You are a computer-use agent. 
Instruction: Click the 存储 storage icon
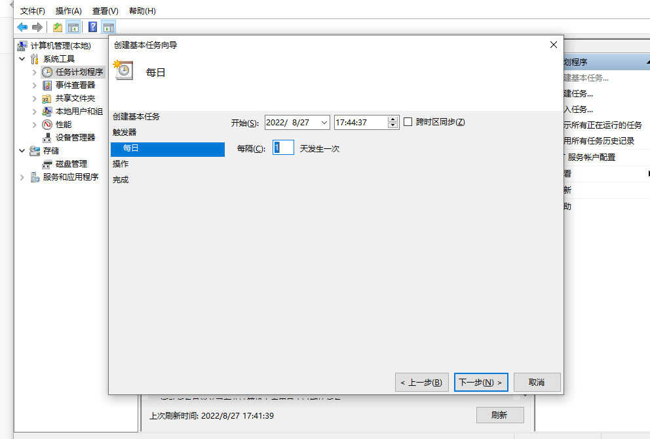pyautogui.click(x=35, y=151)
